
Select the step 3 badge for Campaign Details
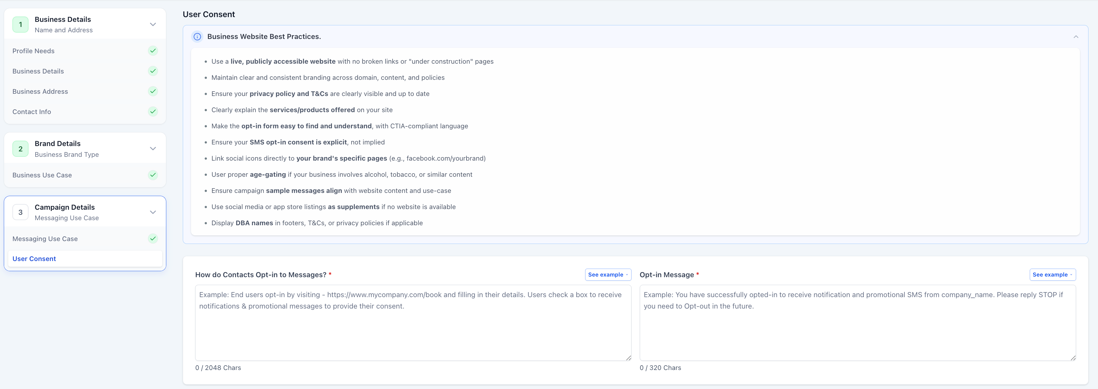pyautogui.click(x=20, y=212)
